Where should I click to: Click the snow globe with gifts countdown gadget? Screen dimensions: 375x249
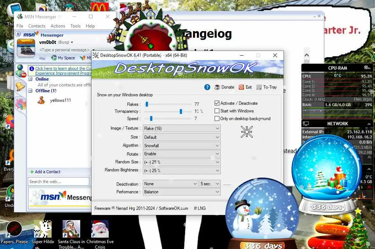[326, 175]
